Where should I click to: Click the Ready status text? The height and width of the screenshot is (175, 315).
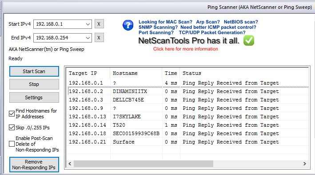coord(16,58)
